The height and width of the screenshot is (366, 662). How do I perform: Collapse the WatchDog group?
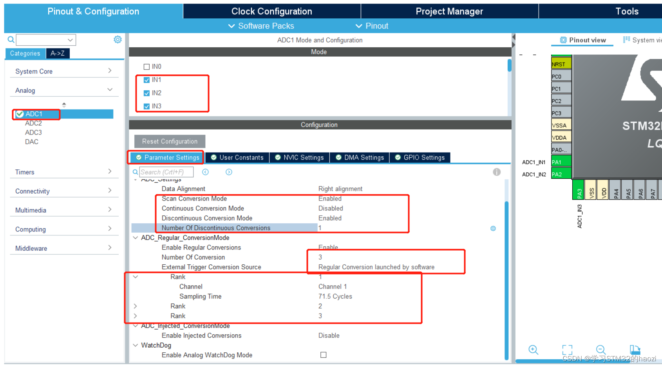click(136, 345)
